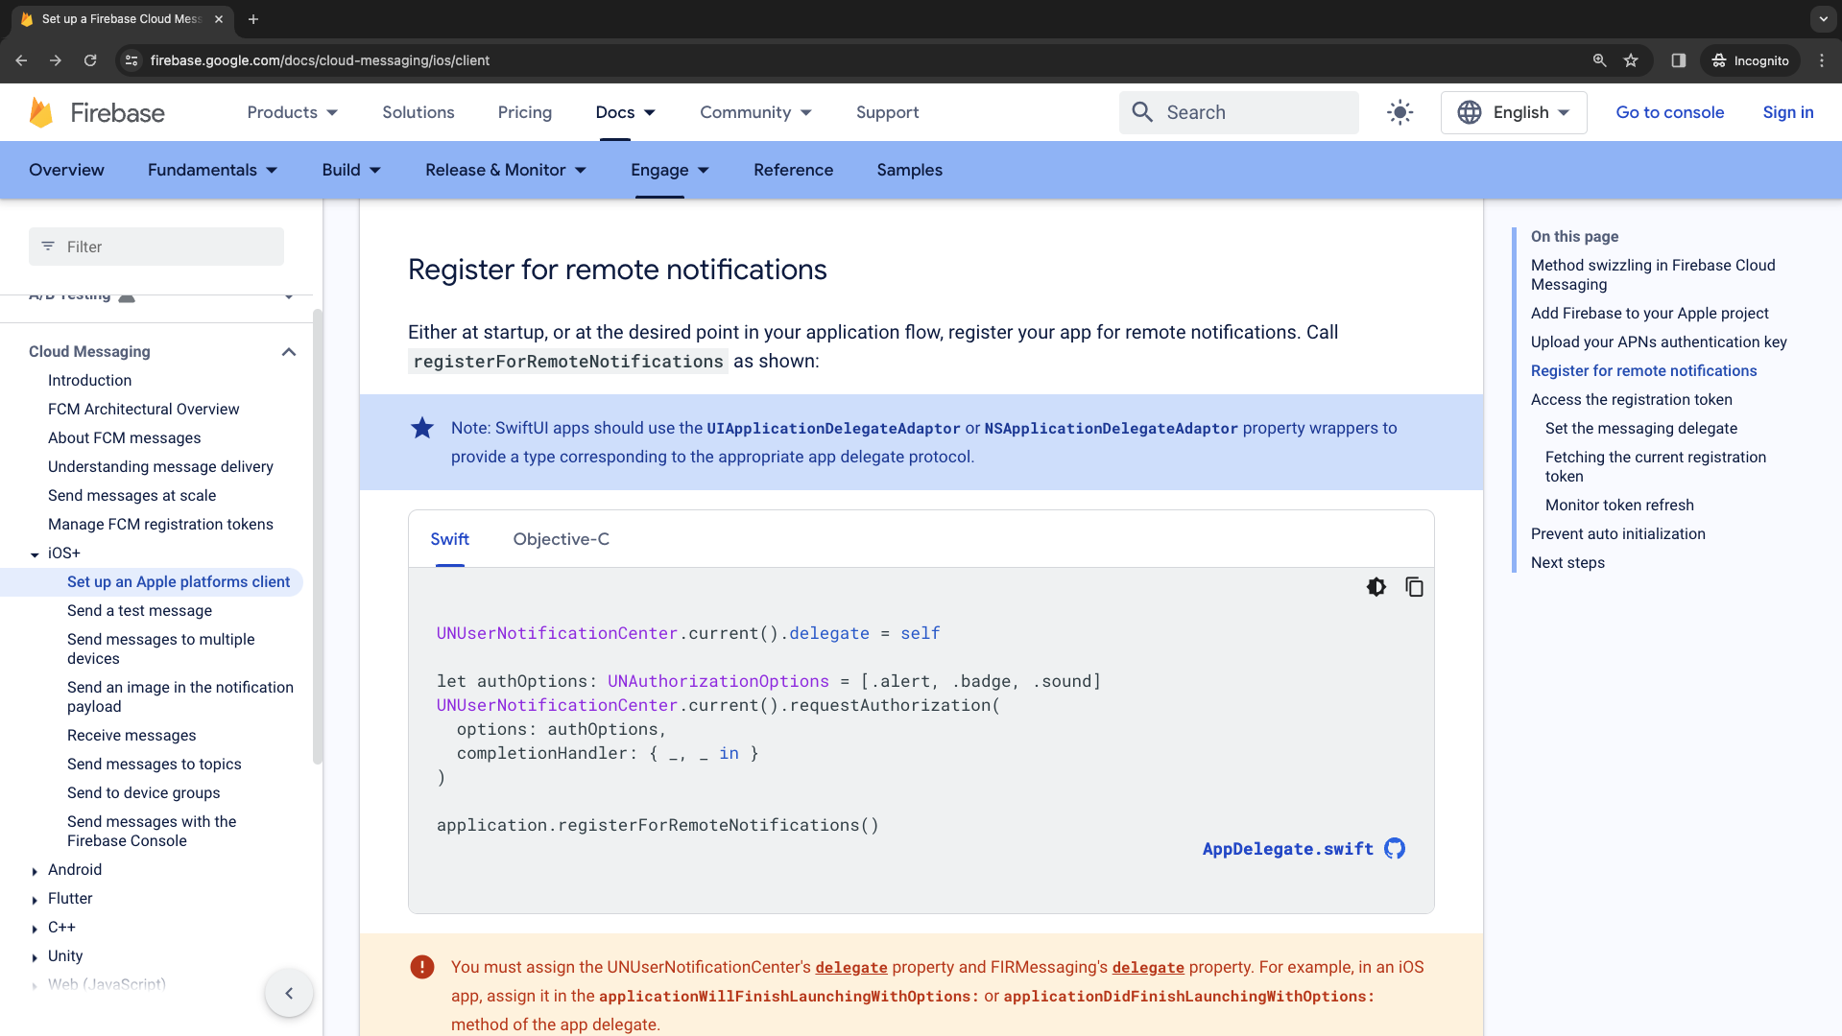Open FCM Architectural Overview
Image resolution: width=1842 pixels, height=1036 pixels.
(x=144, y=410)
